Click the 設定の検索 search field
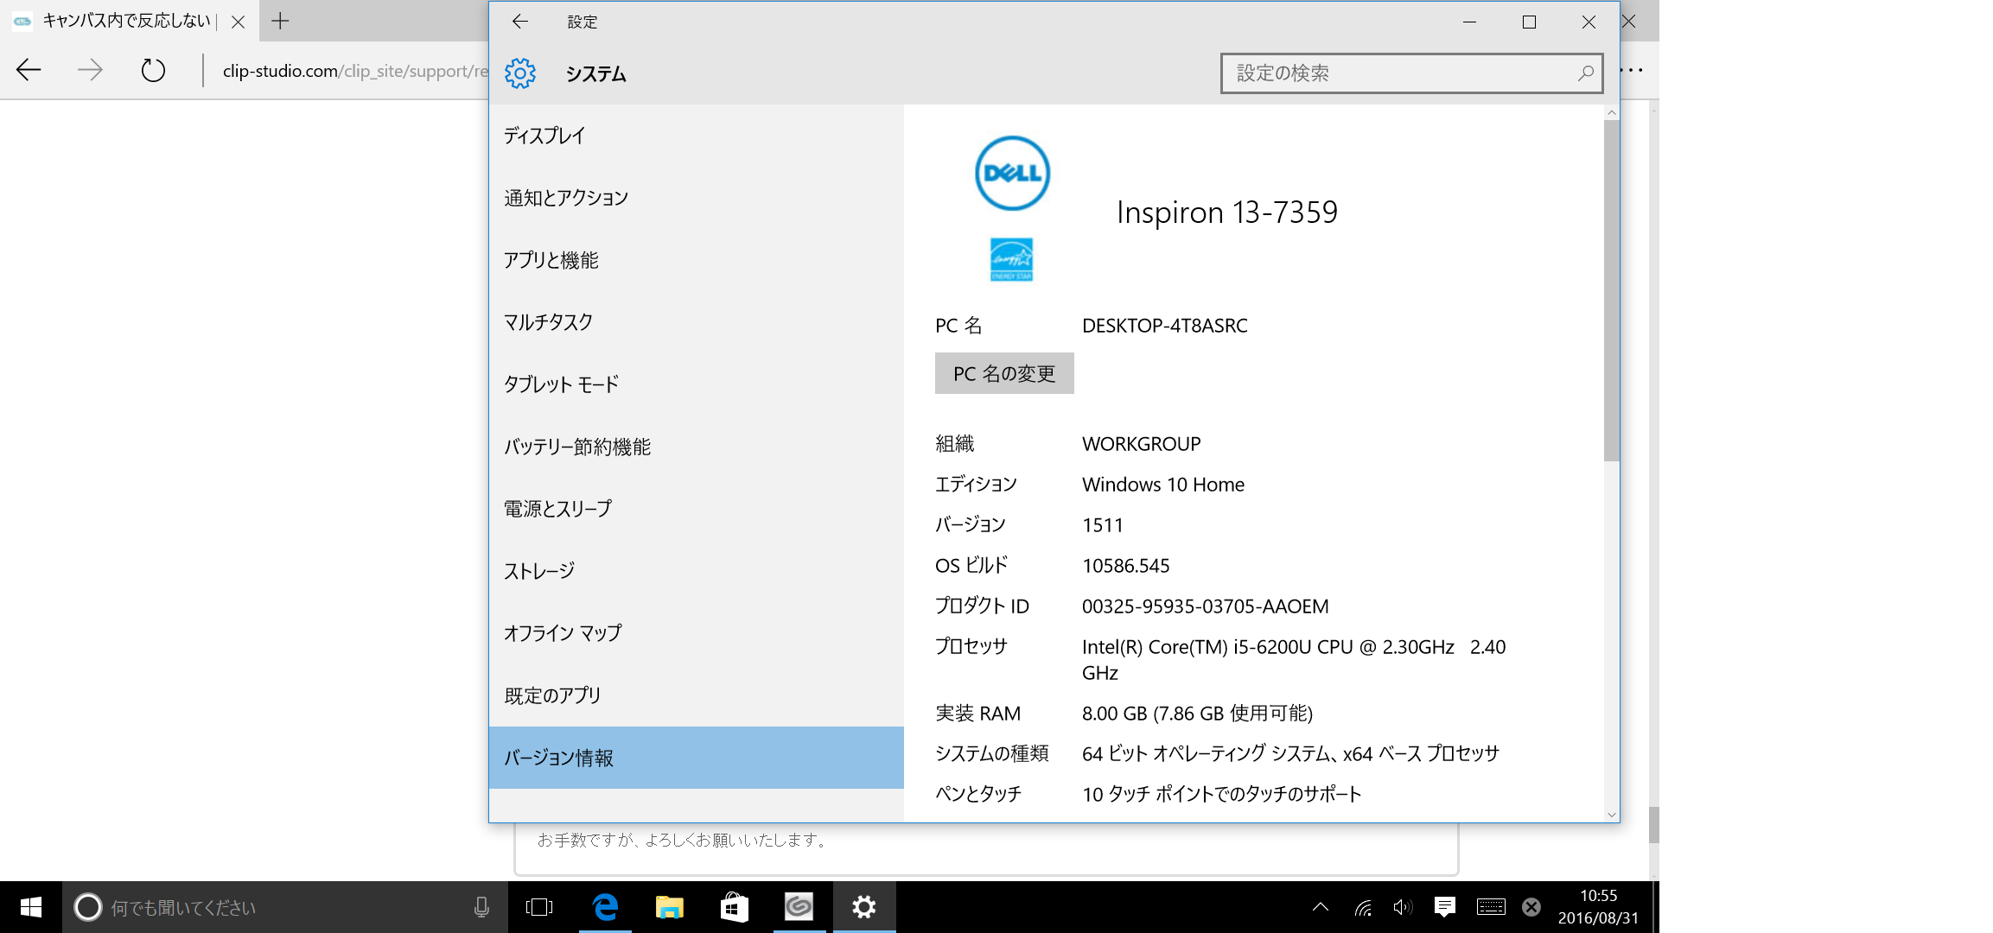 (x=1400, y=73)
